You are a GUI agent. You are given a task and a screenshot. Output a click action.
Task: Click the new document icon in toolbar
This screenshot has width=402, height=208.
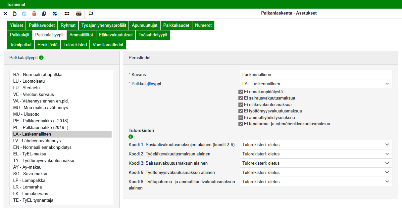point(15,14)
